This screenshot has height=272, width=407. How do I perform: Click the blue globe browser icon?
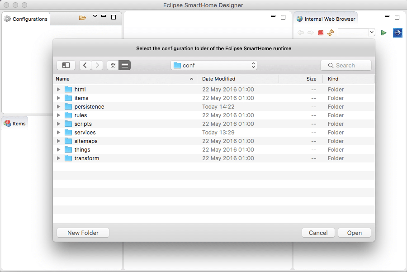[398, 33]
